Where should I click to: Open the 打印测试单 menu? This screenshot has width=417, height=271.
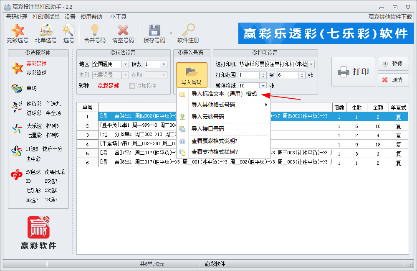[46, 17]
